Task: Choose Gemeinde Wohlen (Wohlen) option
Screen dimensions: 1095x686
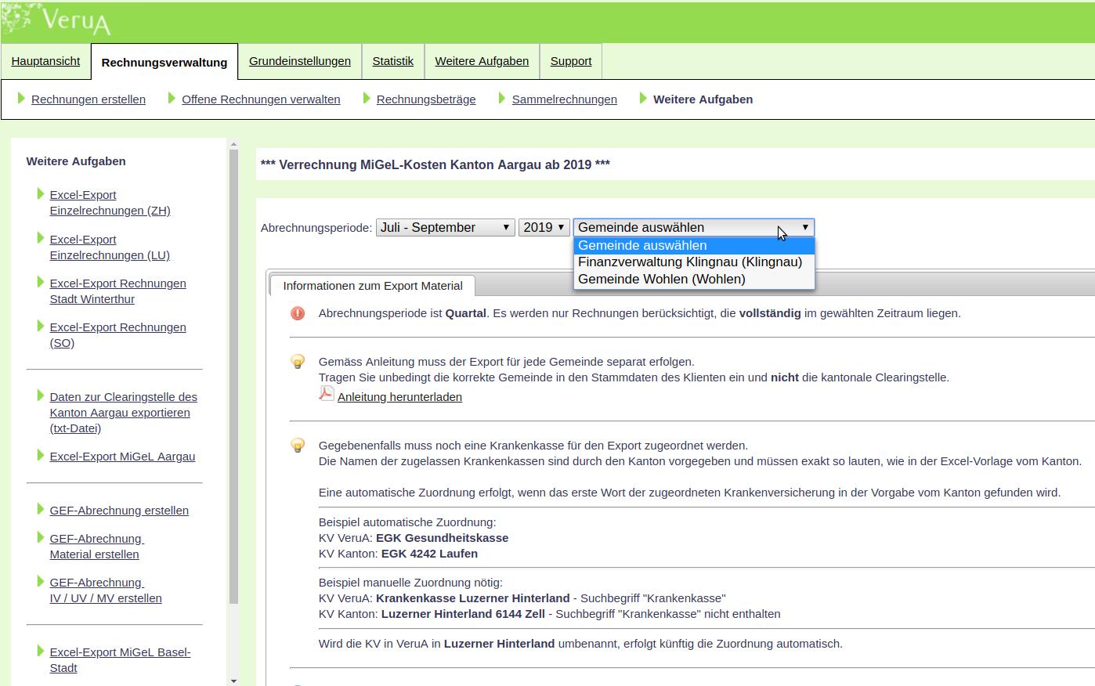Action: click(661, 280)
